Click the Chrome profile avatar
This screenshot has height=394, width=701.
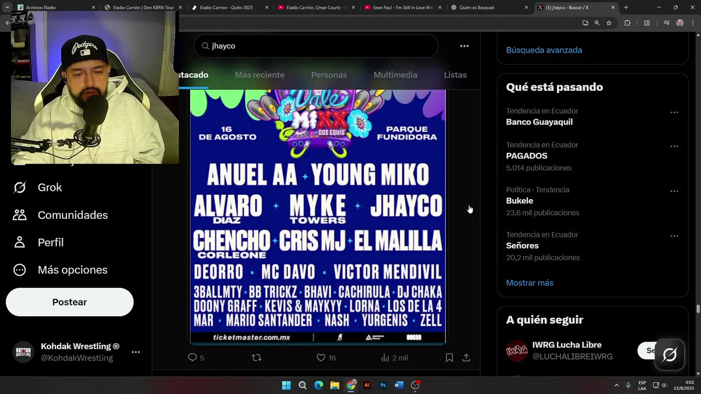[x=680, y=23]
